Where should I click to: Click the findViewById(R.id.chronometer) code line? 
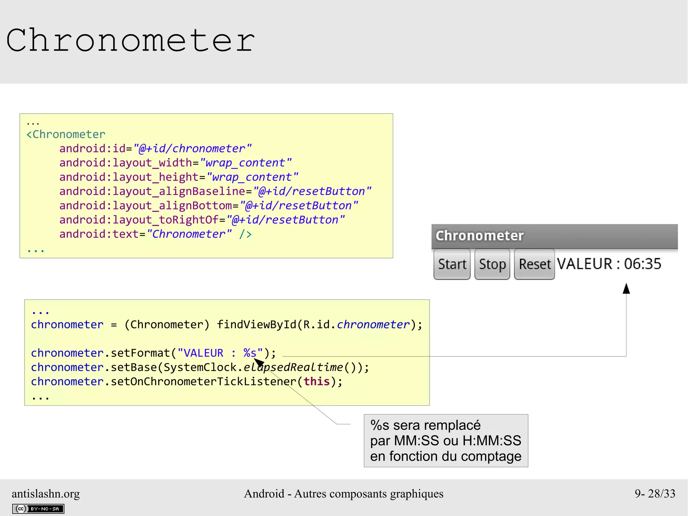(x=227, y=325)
